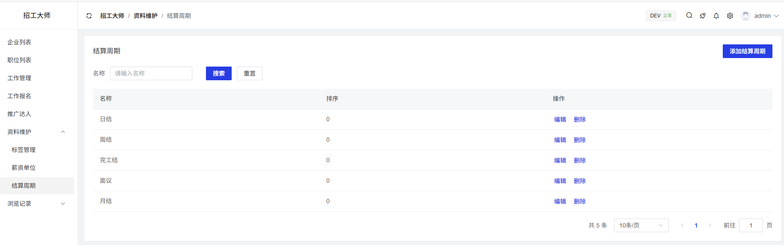Click the admin avatar image
This screenshot has height=245, width=784.
coord(745,16)
